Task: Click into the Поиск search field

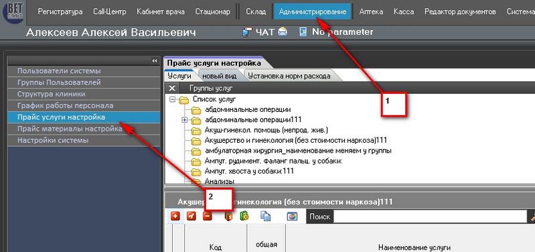Action: point(430,216)
